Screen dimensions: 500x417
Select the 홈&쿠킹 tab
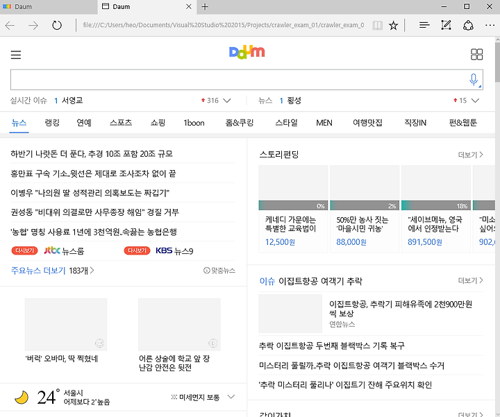[240, 123]
